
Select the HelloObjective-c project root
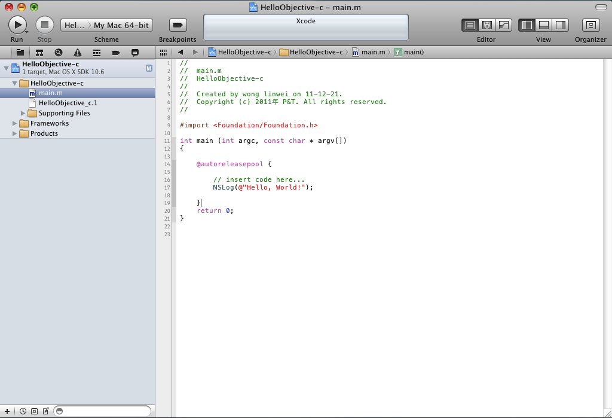click(77, 68)
